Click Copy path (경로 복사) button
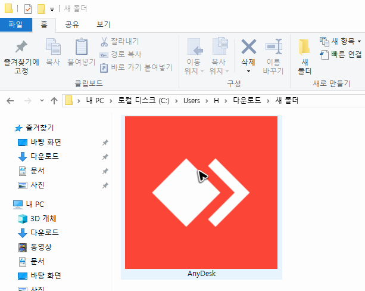 (121, 54)
